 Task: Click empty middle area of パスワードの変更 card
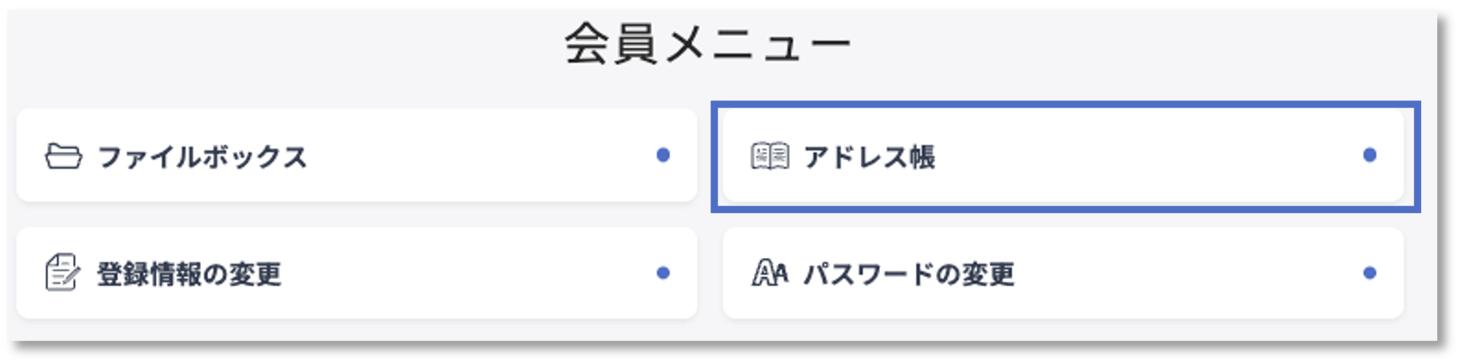pyautogui.click(x=1190, y=273)
